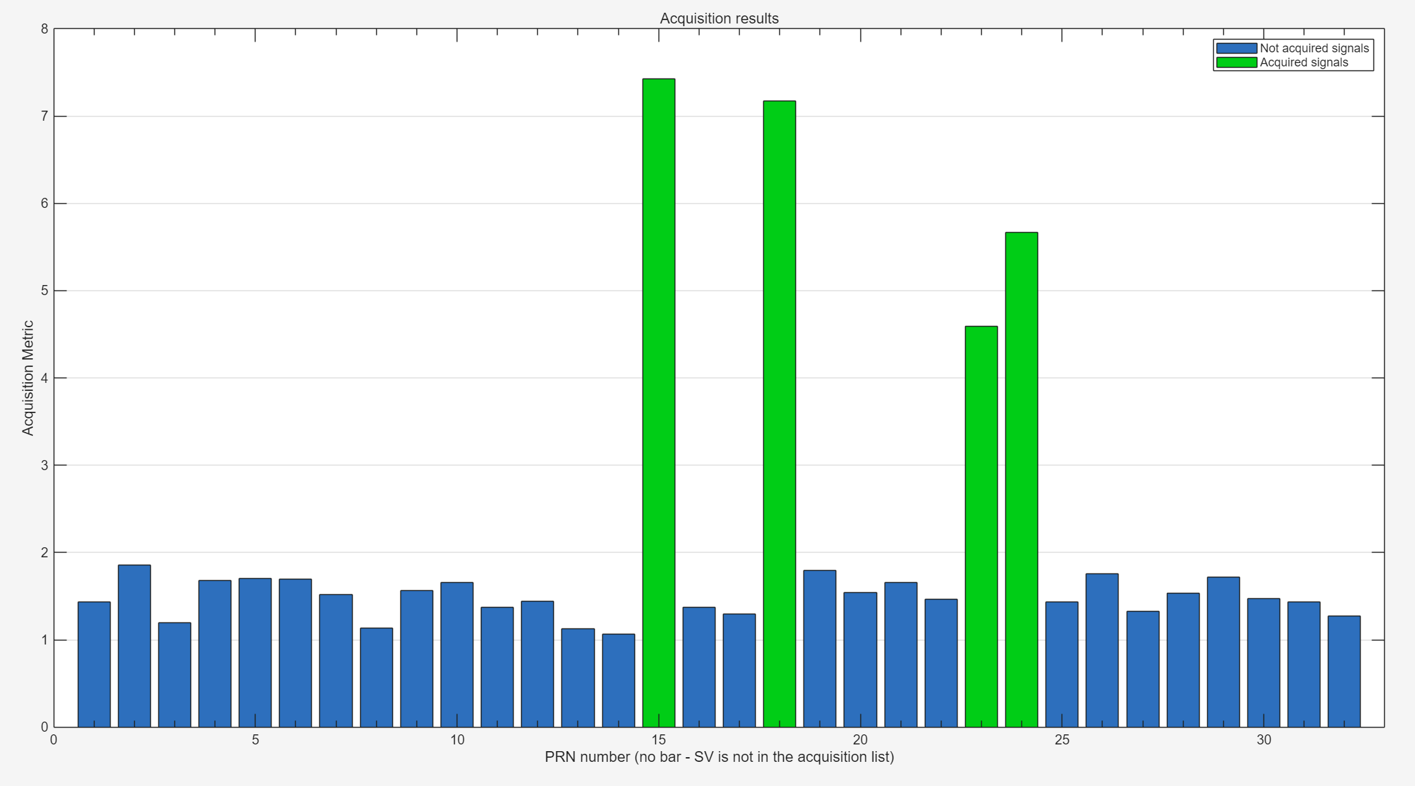Image resolution: width=1415 pixels, height=786 pixels.
Task: Click the blue bar for PRN 26
Action: pyautogui.click(x=1102, y=650)
